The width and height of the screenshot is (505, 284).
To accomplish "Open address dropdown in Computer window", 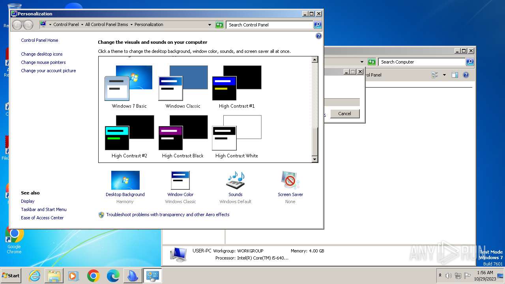I will (362, 62).
